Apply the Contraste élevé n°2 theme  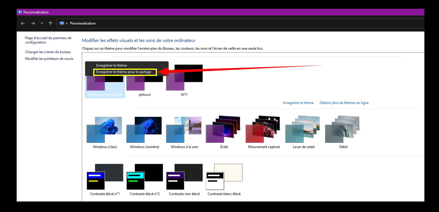coord(145,179)
